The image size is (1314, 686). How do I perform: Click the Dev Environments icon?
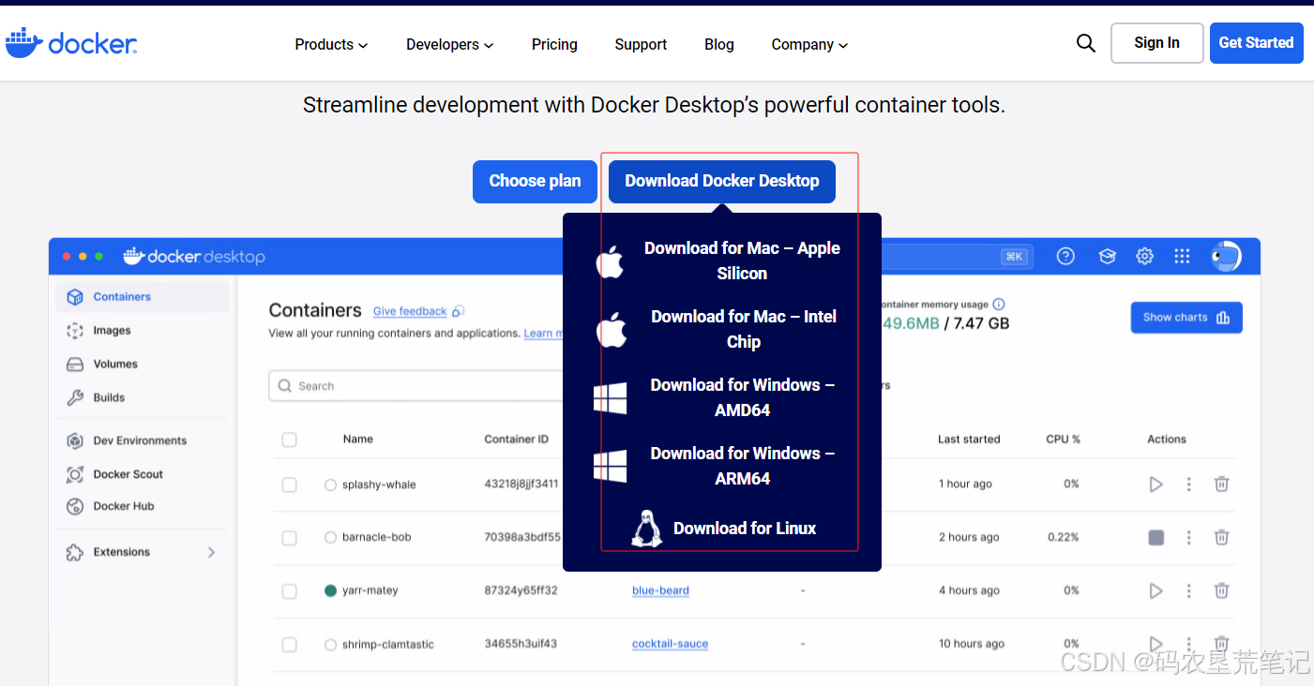tap(75, 440)
